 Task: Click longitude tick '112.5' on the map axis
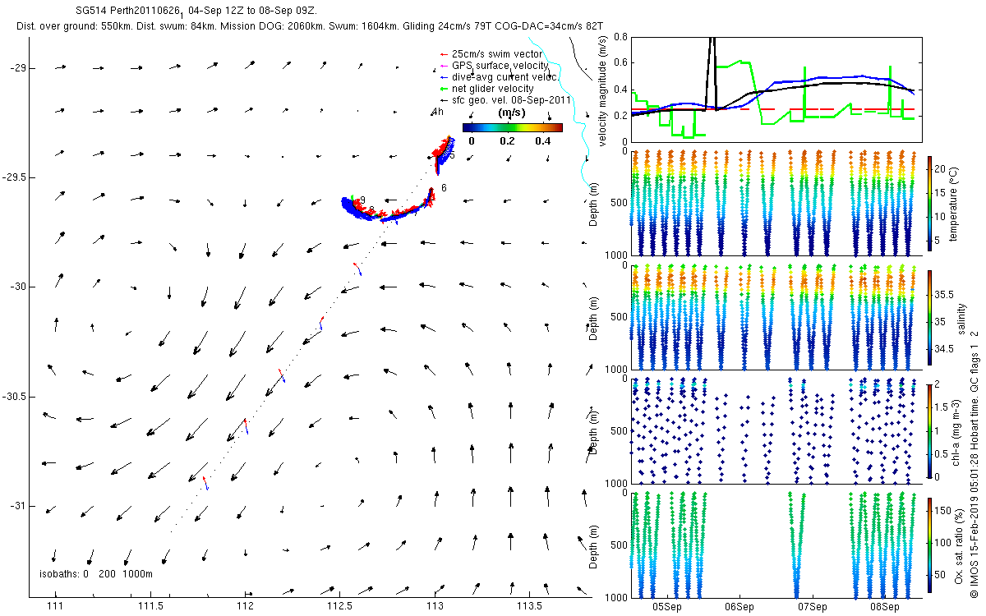pos(339,606)
